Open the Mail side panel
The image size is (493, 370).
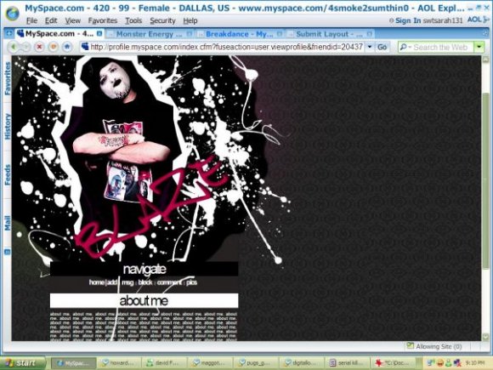7,224
